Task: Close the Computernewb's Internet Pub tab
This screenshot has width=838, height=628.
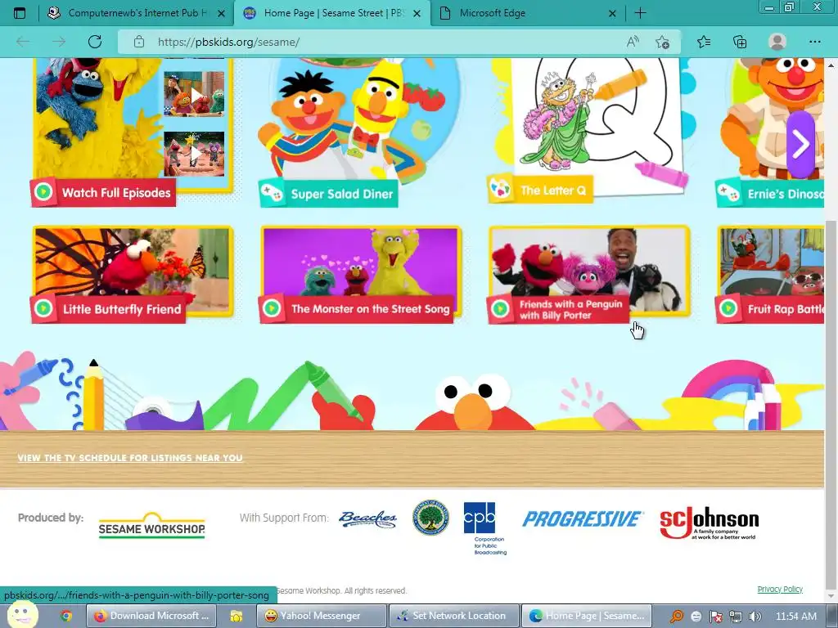Action: [x=221, y=13]
